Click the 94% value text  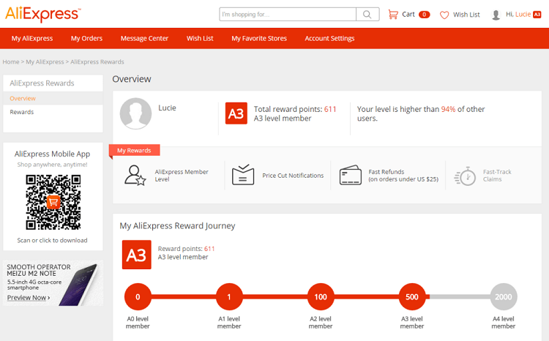(448, 109)
